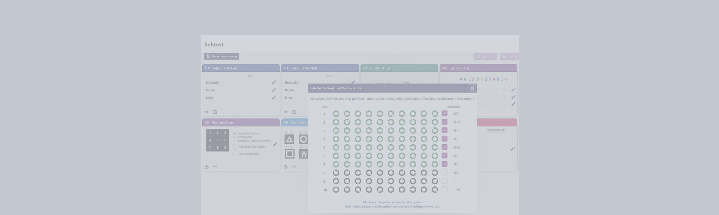Uncheck the line 1 box for acuity 0,2
719x215 pixels.
(x=444, y=113)
